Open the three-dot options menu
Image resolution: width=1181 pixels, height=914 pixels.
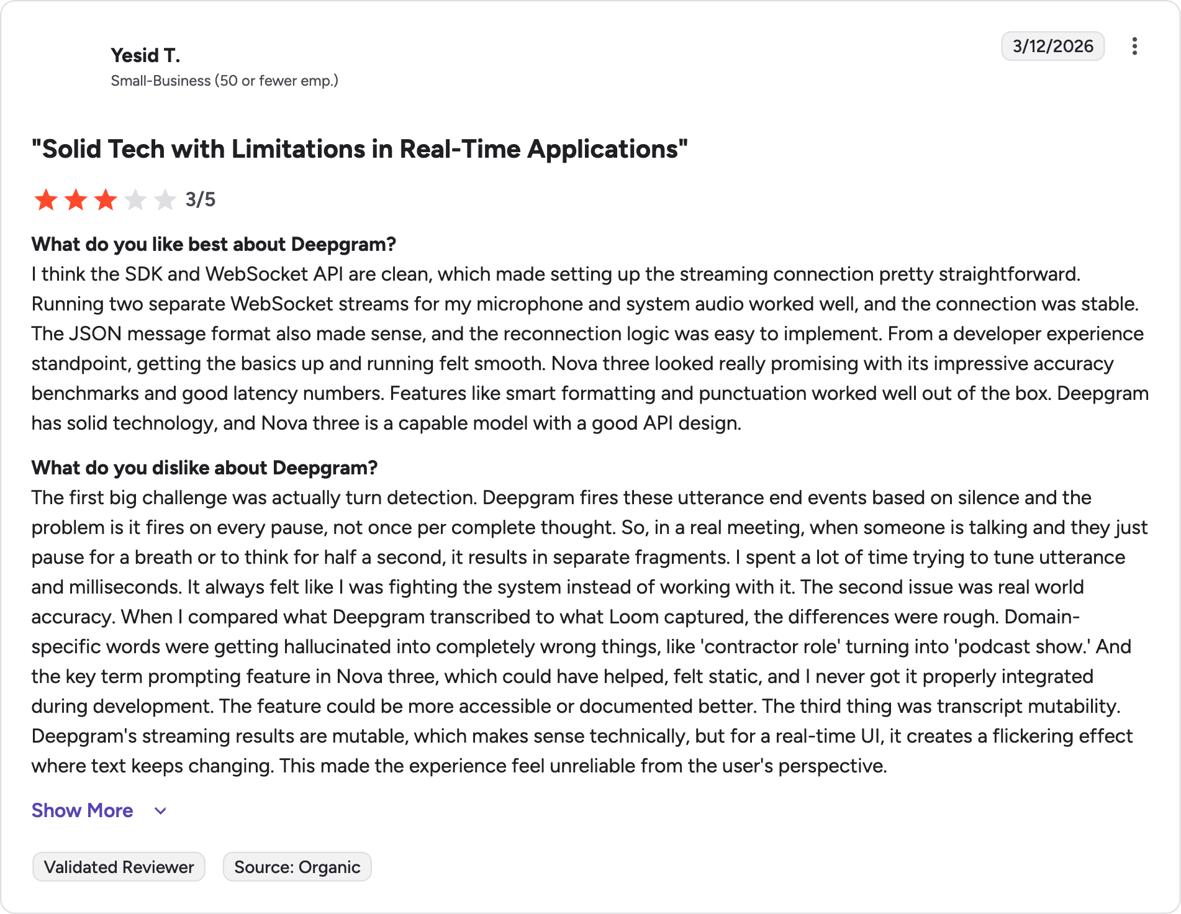click(1134, 47)
